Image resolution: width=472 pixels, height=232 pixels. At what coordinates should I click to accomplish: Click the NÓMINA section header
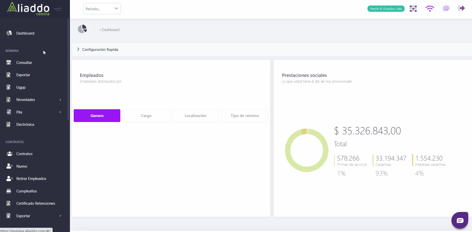tap(12, 51)
